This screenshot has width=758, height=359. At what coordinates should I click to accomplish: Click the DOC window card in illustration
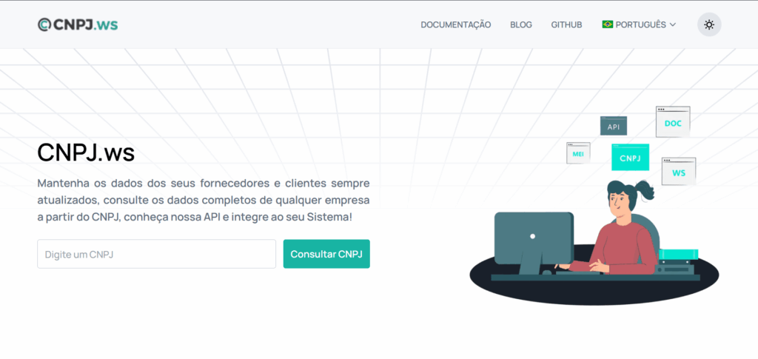(672, 121)
